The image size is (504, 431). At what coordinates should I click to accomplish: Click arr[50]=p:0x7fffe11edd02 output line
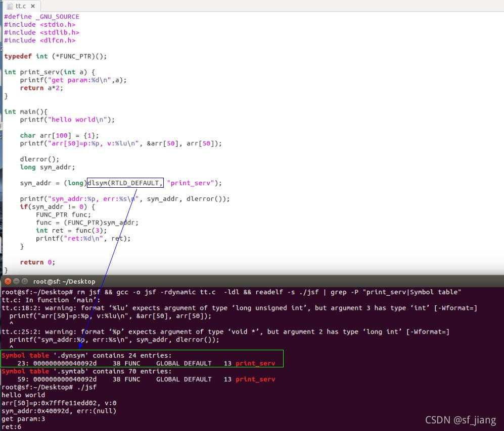coord(59,403)
